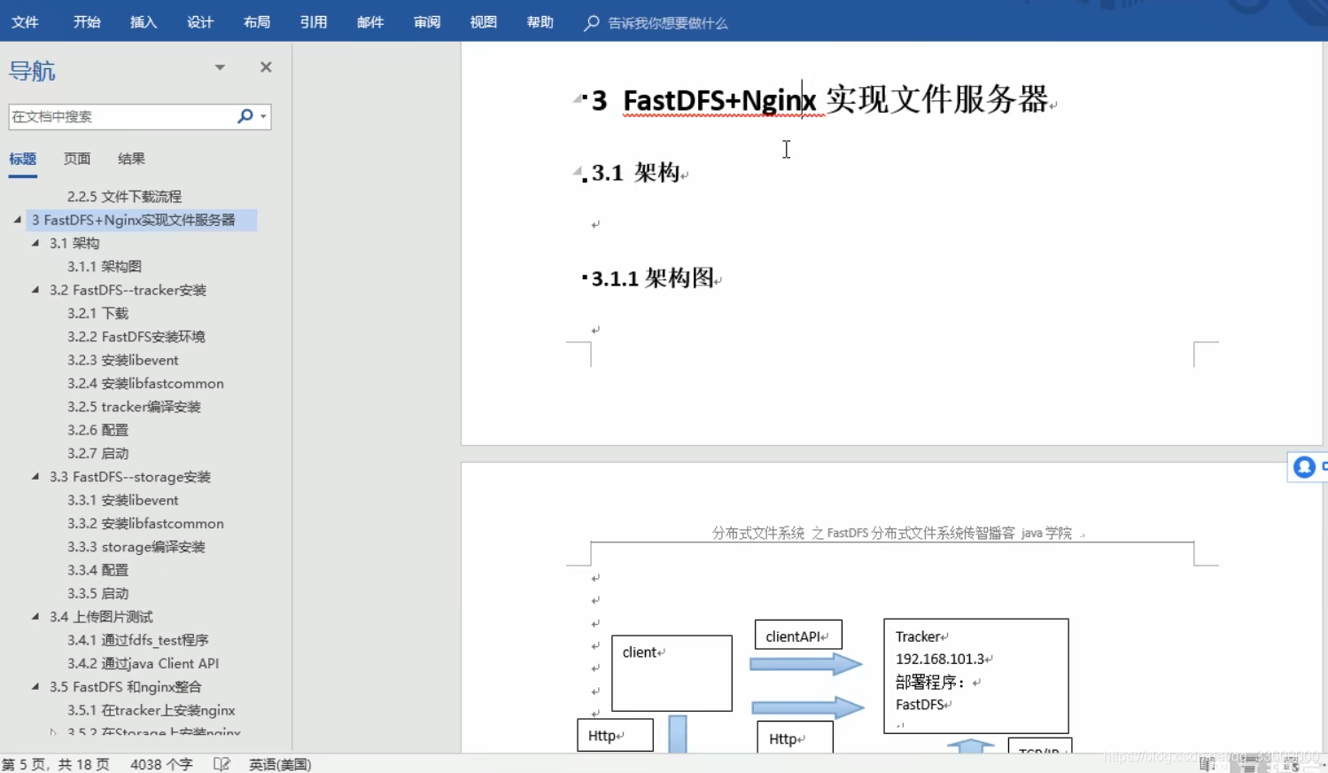Screen dimensions: 1328x773
Task: Switch to the 布局 ribbon tab
Action: [257, 22]
